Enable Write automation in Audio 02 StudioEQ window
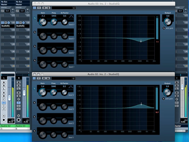189x142 pixels. click(48, 78)
